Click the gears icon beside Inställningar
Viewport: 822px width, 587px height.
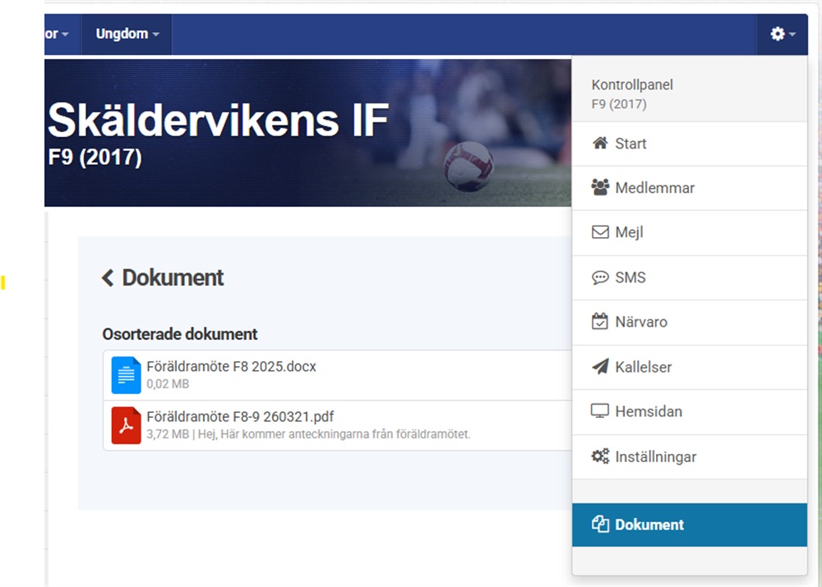tap(600, 456)
